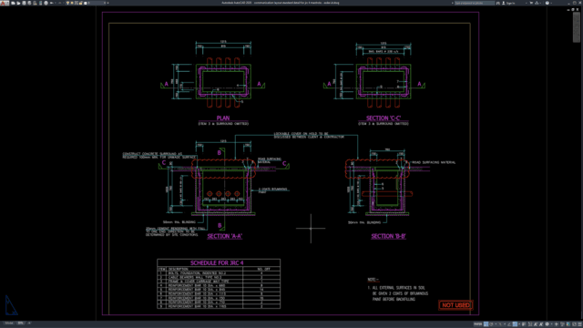Switch to the Model tab at bottom left
The image size is (583, 328).
9,323
